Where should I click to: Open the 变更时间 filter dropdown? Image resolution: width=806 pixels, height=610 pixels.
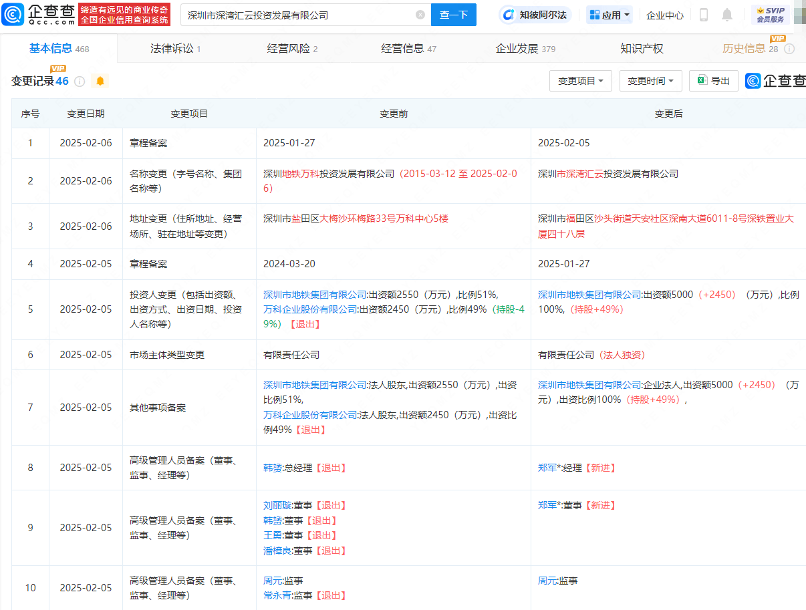650,80
